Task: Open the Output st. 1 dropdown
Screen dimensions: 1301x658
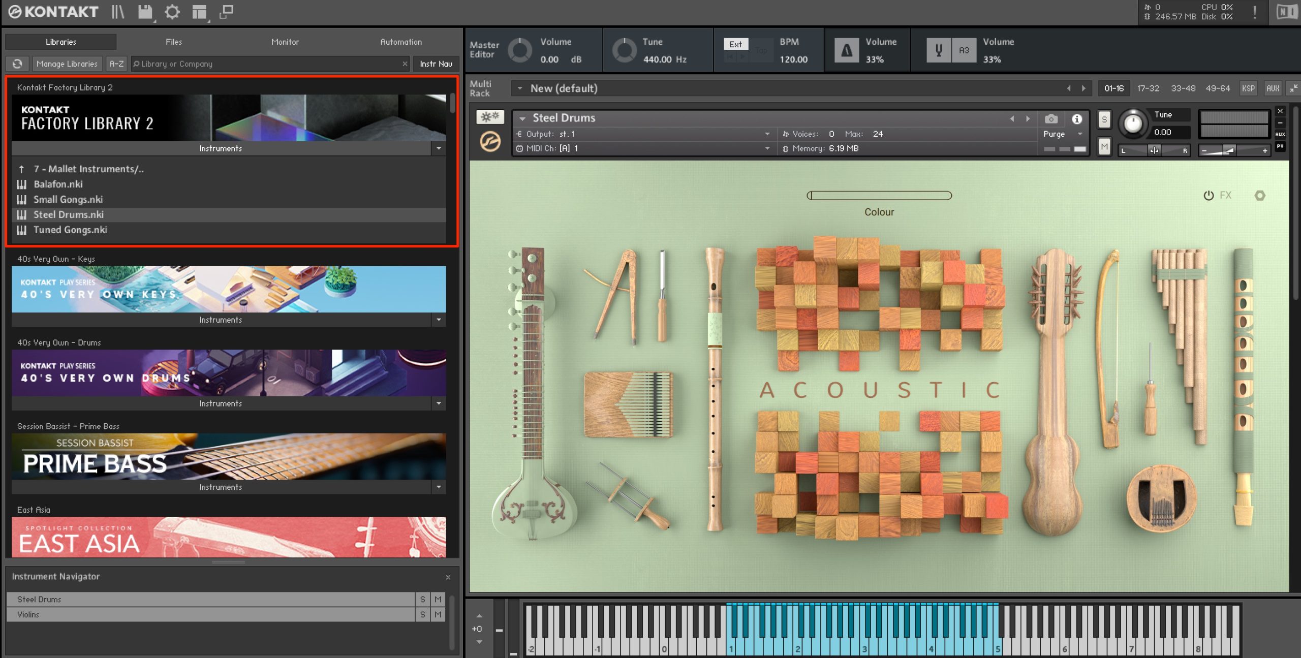Action: [x=767, y=134]
